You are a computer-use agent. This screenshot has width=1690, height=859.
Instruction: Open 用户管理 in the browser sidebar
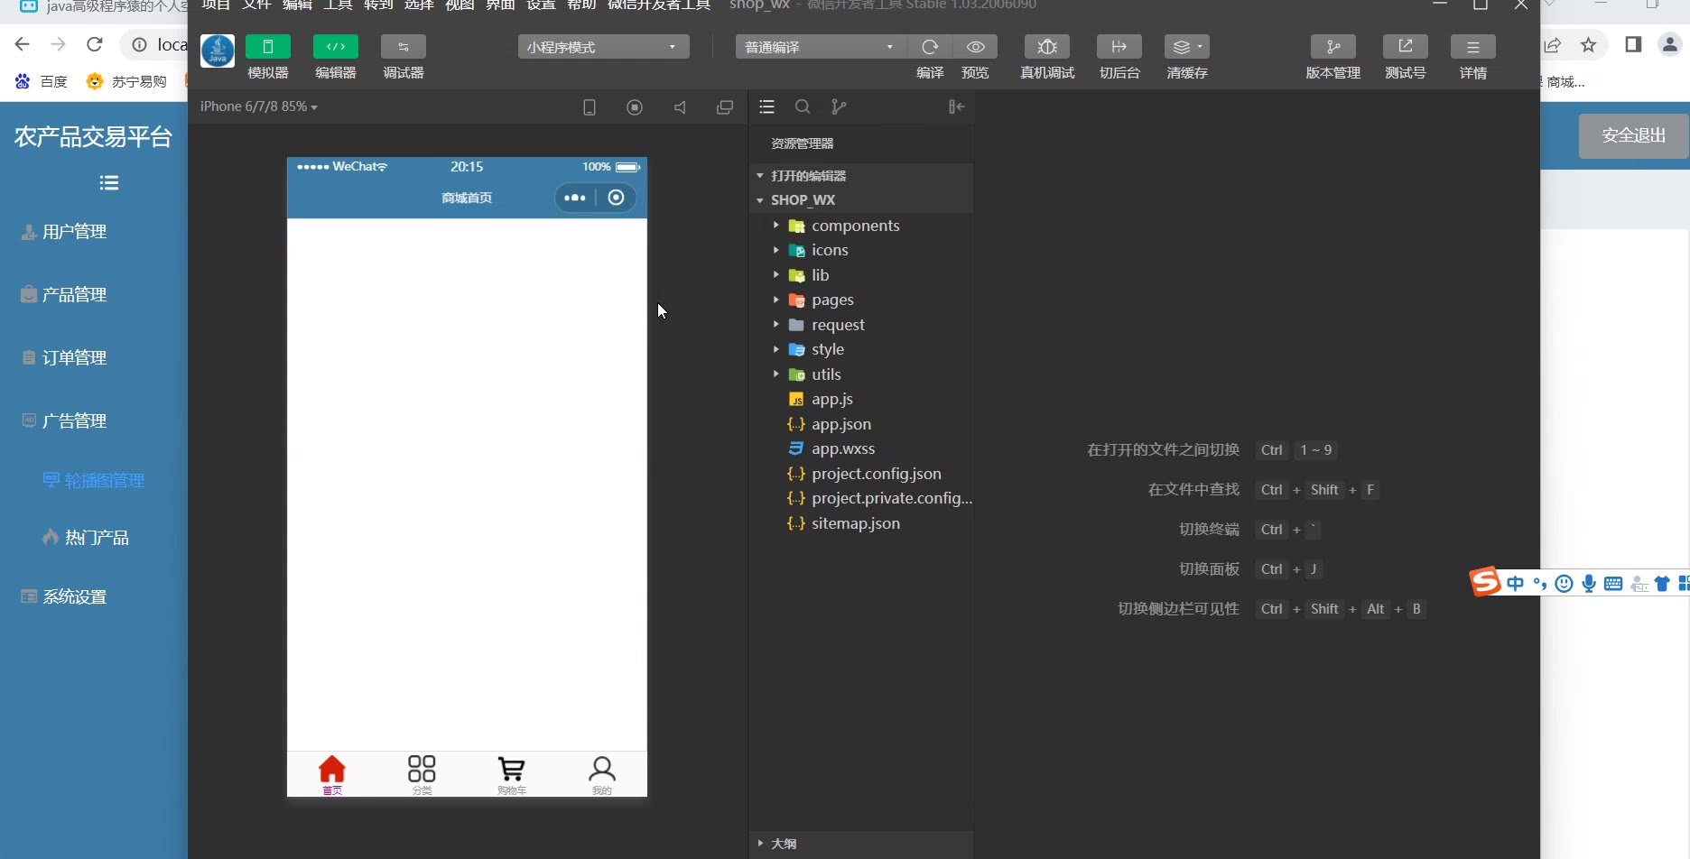tap(64, 232)
